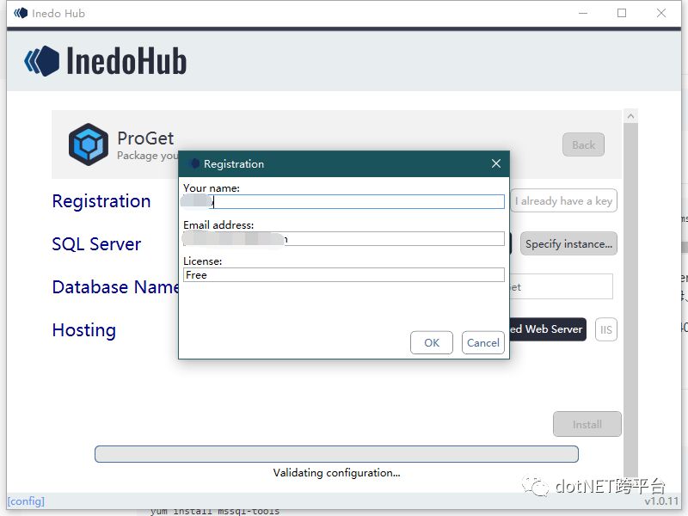The height and width of the screenshot is (516, 688).
Task: Open the [config] link
Action: pyautogui.click(x=26, y=501)
